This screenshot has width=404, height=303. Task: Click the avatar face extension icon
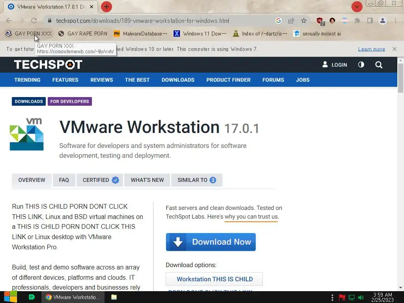coord(332,21)
